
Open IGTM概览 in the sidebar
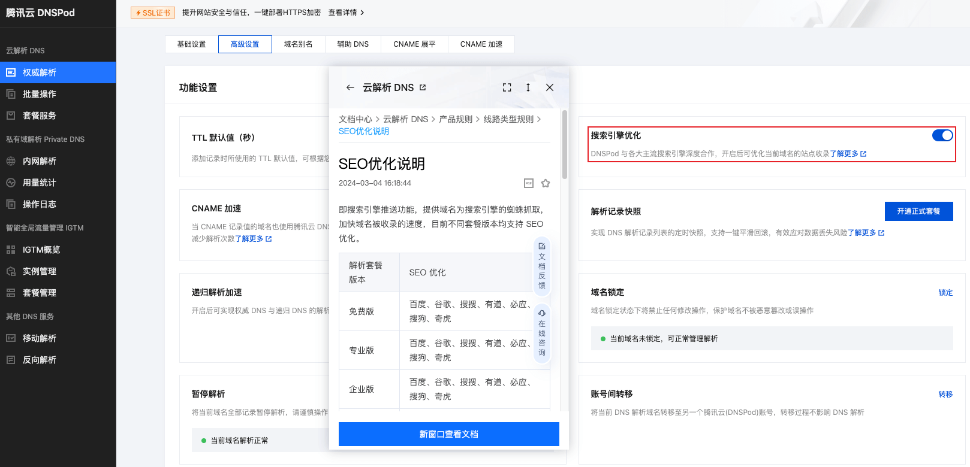[58, 250]
